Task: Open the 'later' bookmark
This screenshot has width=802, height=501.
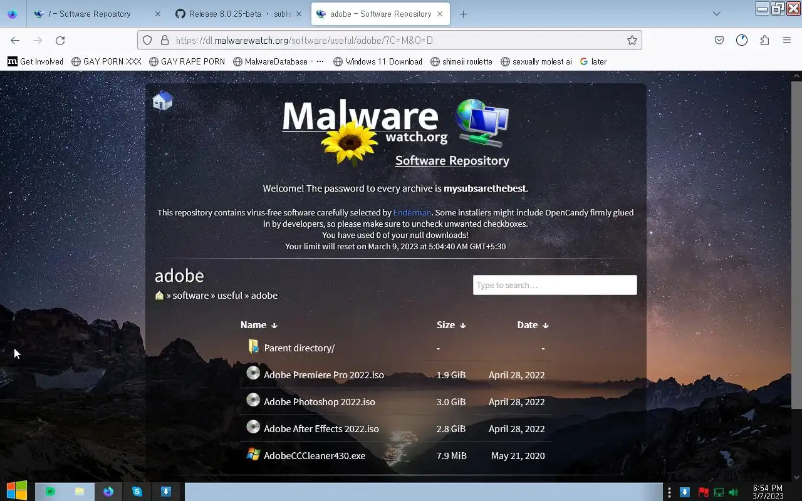Action: 593,61
